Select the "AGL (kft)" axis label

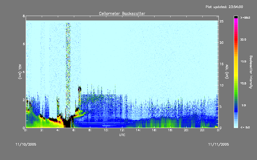[x=227, y=72]
